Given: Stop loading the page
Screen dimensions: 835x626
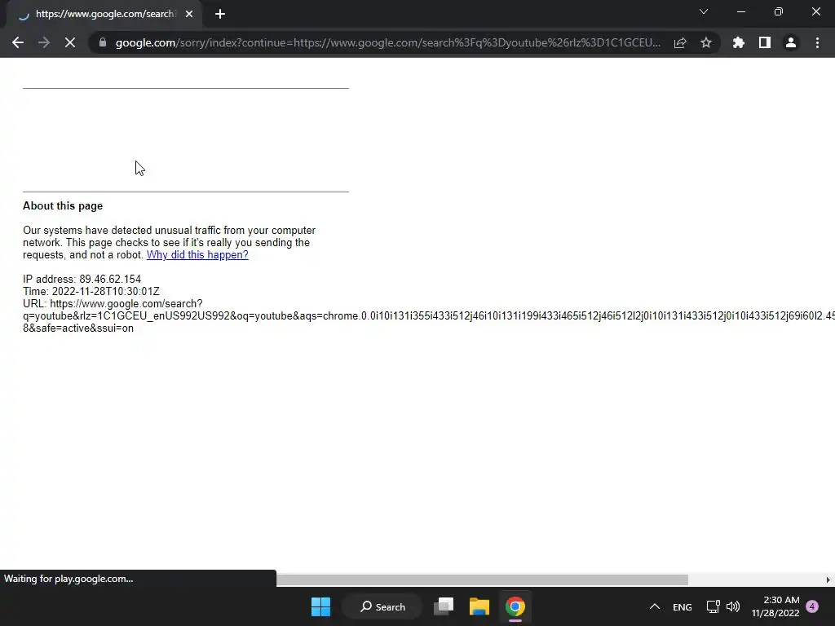Looking at the screenshot, I should (70, 42).
